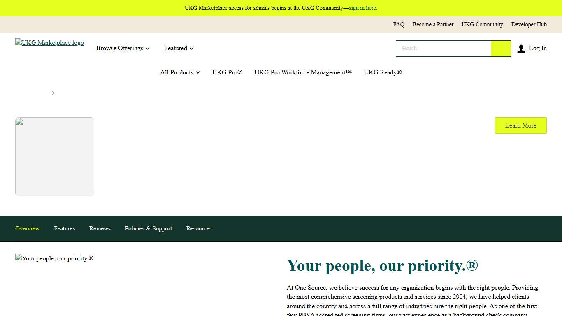Viewport: 562px width, 316px height.
Task: Click the Log In person icon
Action: tap(520, 48)
